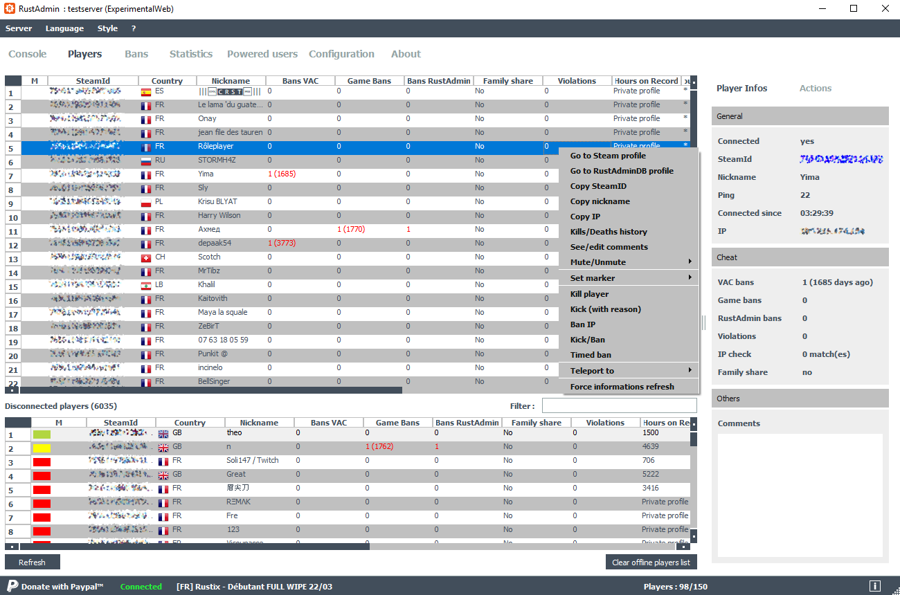Click the PayPal logo icon in status bar
This screenshot has width=900, height=595.
pos(12,586)
